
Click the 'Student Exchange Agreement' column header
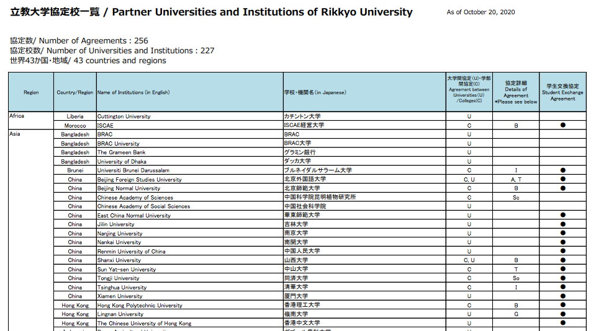point(562,92)
